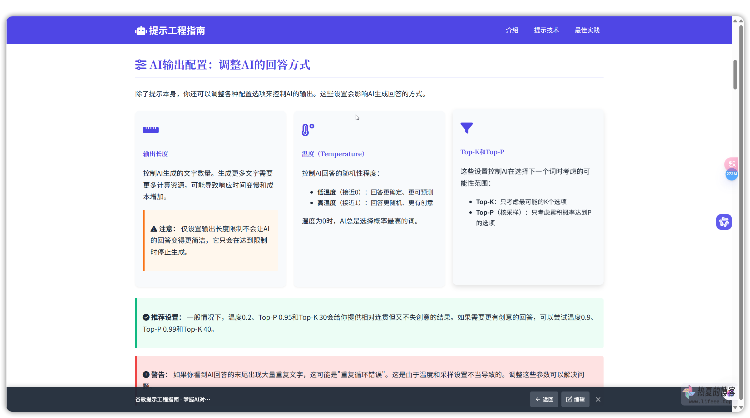Image resolution: width=750 pixels, height=418 pixels.
Task: Click the pink translate floating icon
Action: point(732,163)
